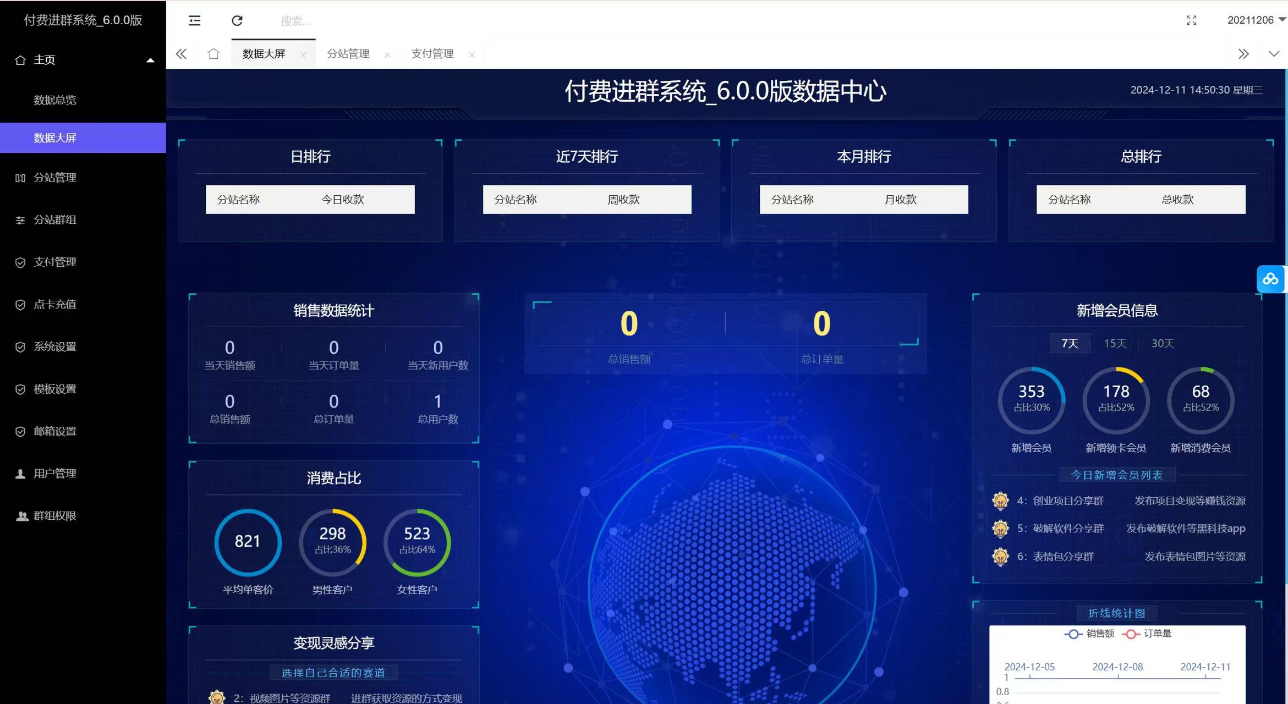This screenshot has width=1288, height=704.
Task: Switch to the 数据大屏 tab
Action: tap(264, 54)
